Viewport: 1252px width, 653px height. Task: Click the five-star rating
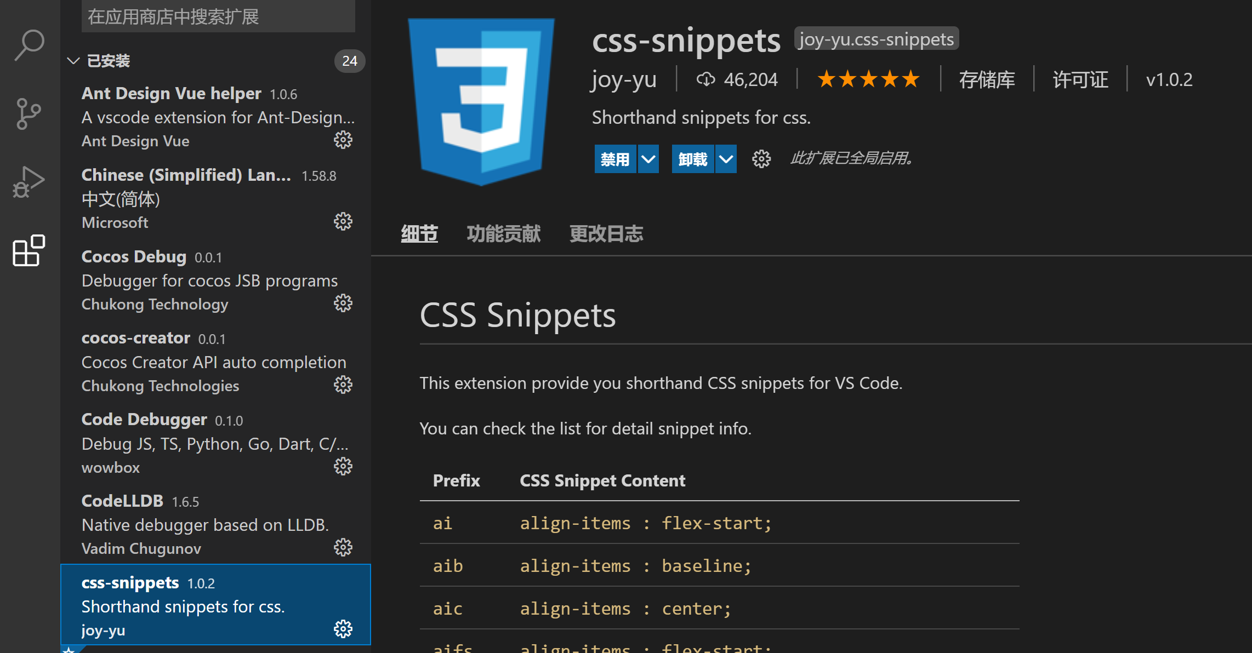click(x=869, y=80)
